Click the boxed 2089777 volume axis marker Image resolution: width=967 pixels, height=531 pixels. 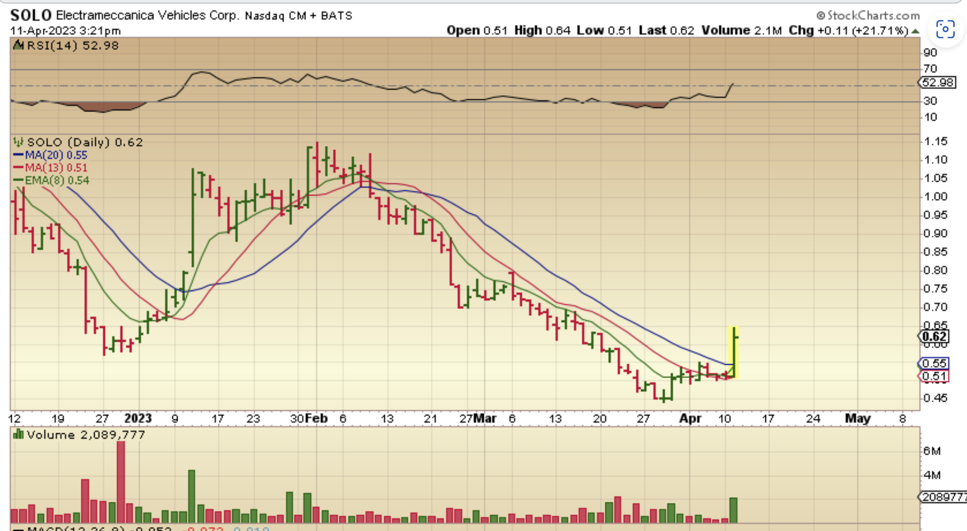pos(942,497)
